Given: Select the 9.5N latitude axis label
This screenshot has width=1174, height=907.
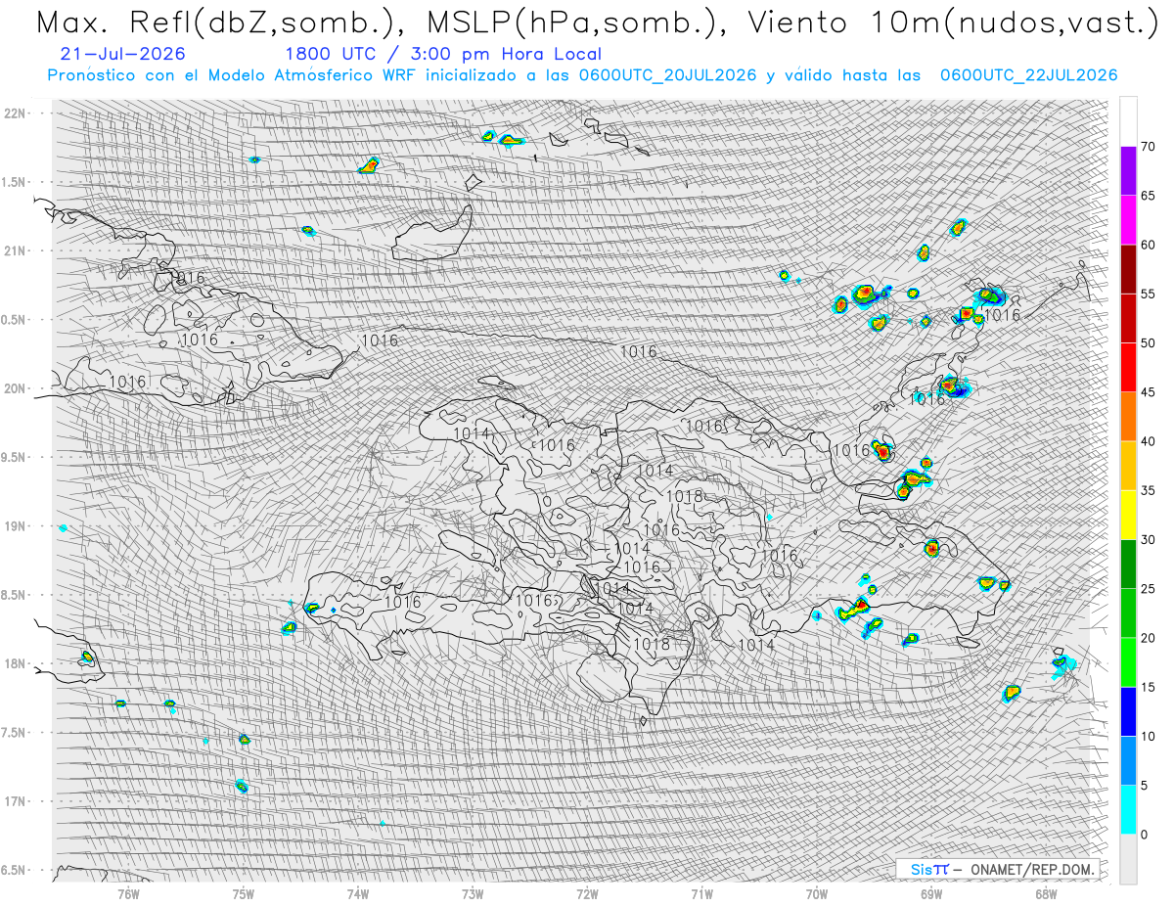Looking at the screenshot, I should pos(14,457).
